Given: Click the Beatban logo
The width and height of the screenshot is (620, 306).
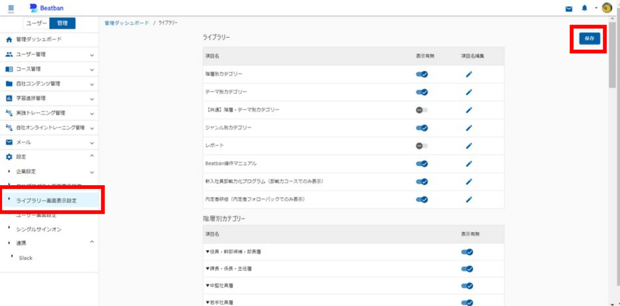Looking at the screenshot, I should (x=47, y=8).
